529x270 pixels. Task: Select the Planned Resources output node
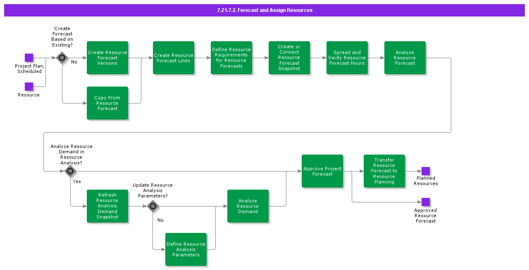426,171
